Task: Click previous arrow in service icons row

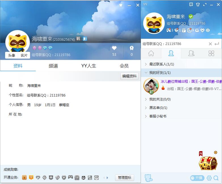Action: pyautogui.click(x=104, y=178)
